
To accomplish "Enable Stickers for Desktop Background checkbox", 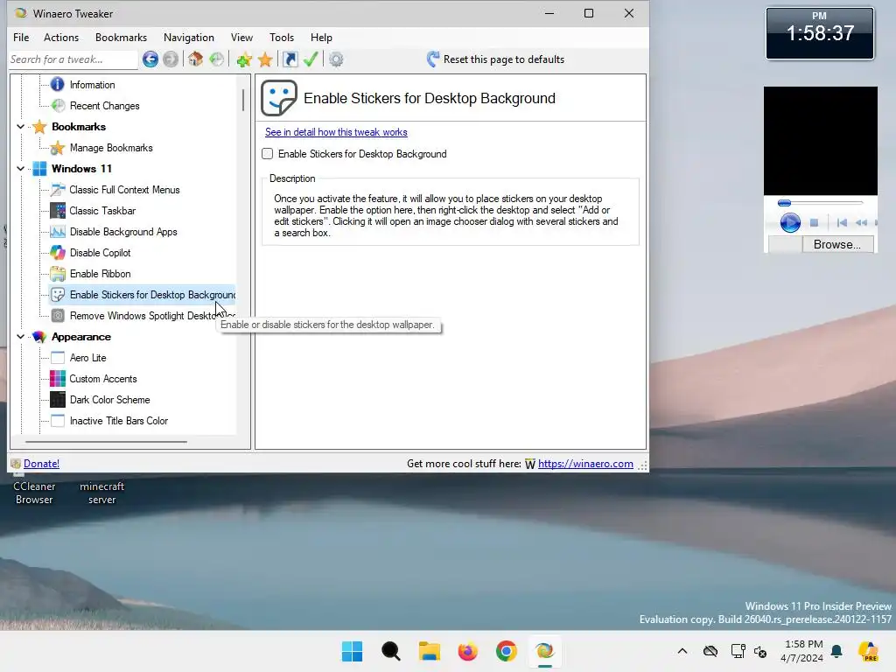I will pos(268,154).
